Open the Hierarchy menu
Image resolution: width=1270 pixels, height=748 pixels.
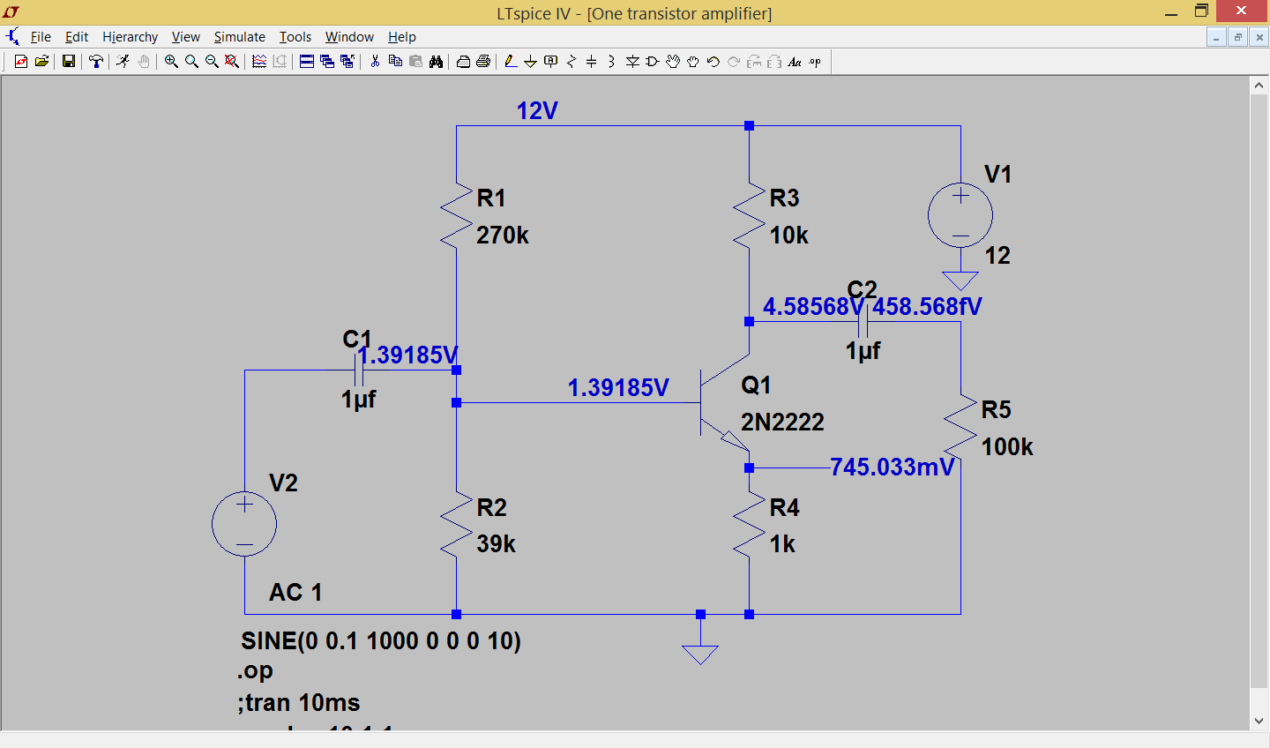click(130, 37)
